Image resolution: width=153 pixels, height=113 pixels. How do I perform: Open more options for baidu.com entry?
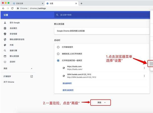click(x=144, y=68)
